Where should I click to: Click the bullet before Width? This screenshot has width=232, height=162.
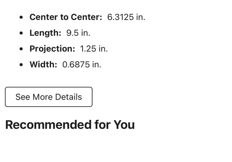21,64
